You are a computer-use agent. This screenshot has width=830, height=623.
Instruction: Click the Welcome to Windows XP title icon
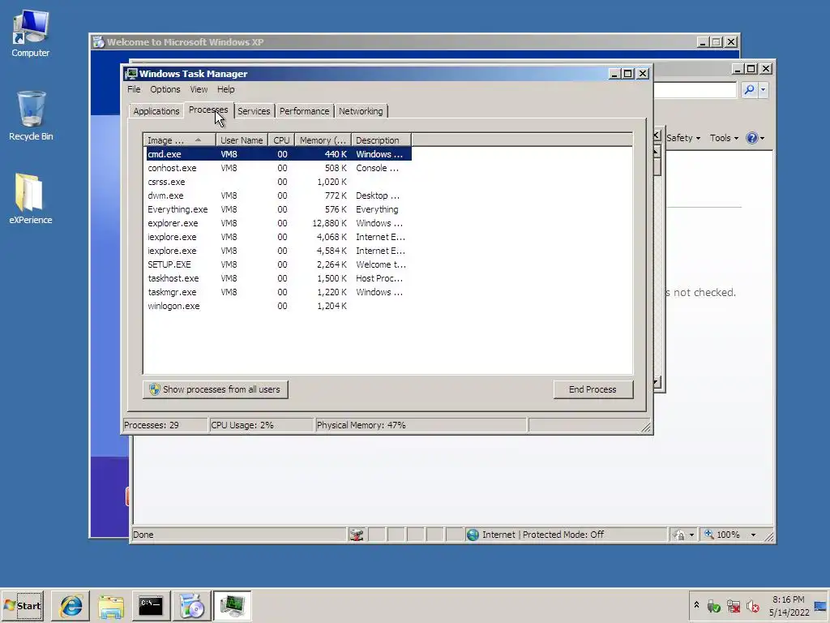tap(98, 42)
